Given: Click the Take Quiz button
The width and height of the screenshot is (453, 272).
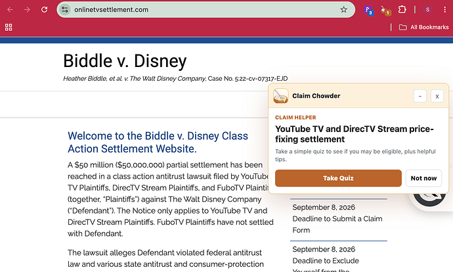Looking at the screenshot, I should [x=338, y=178].
